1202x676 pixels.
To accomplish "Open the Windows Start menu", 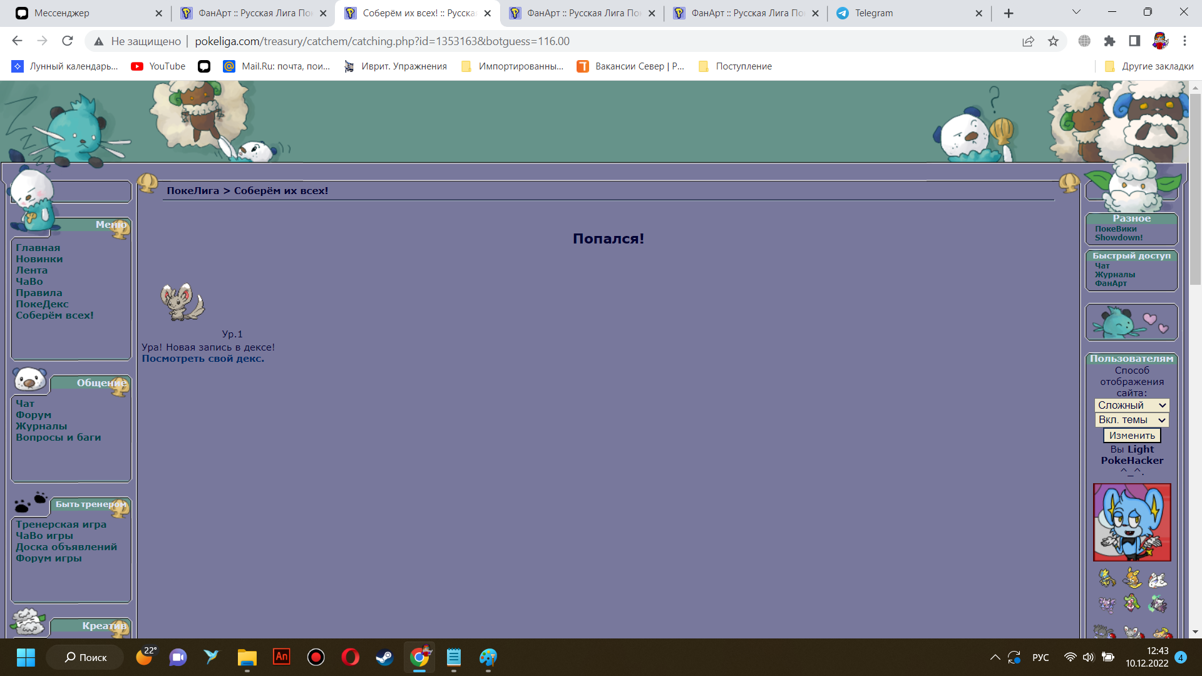I will (26, 657).
